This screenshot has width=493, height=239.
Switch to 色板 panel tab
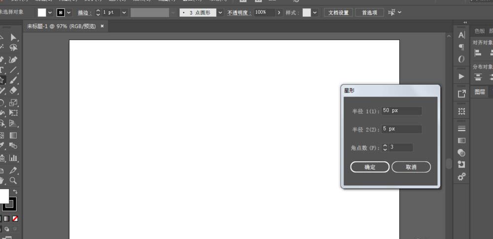click(480, 31)
